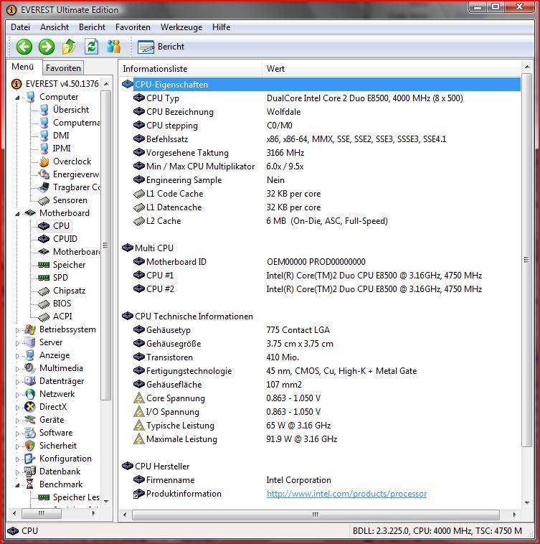Screen dimensions: 540x544
Task: Open the intel.com processor product link
Action: point(346,494)
